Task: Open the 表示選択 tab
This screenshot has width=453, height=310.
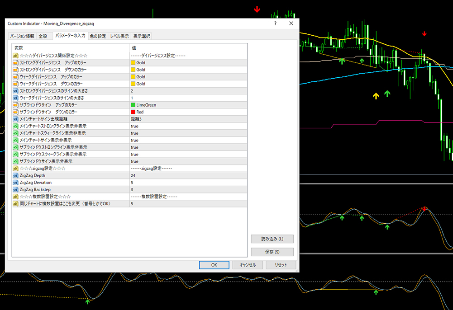Action: [x=142, y=36]
